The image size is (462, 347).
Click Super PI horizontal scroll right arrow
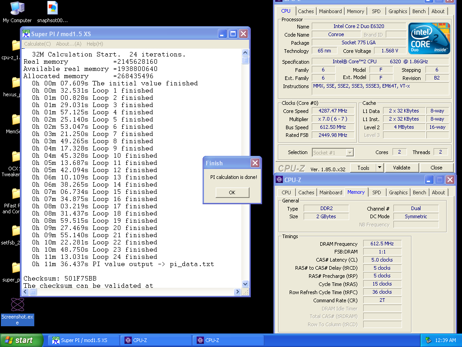pos(237,292)
